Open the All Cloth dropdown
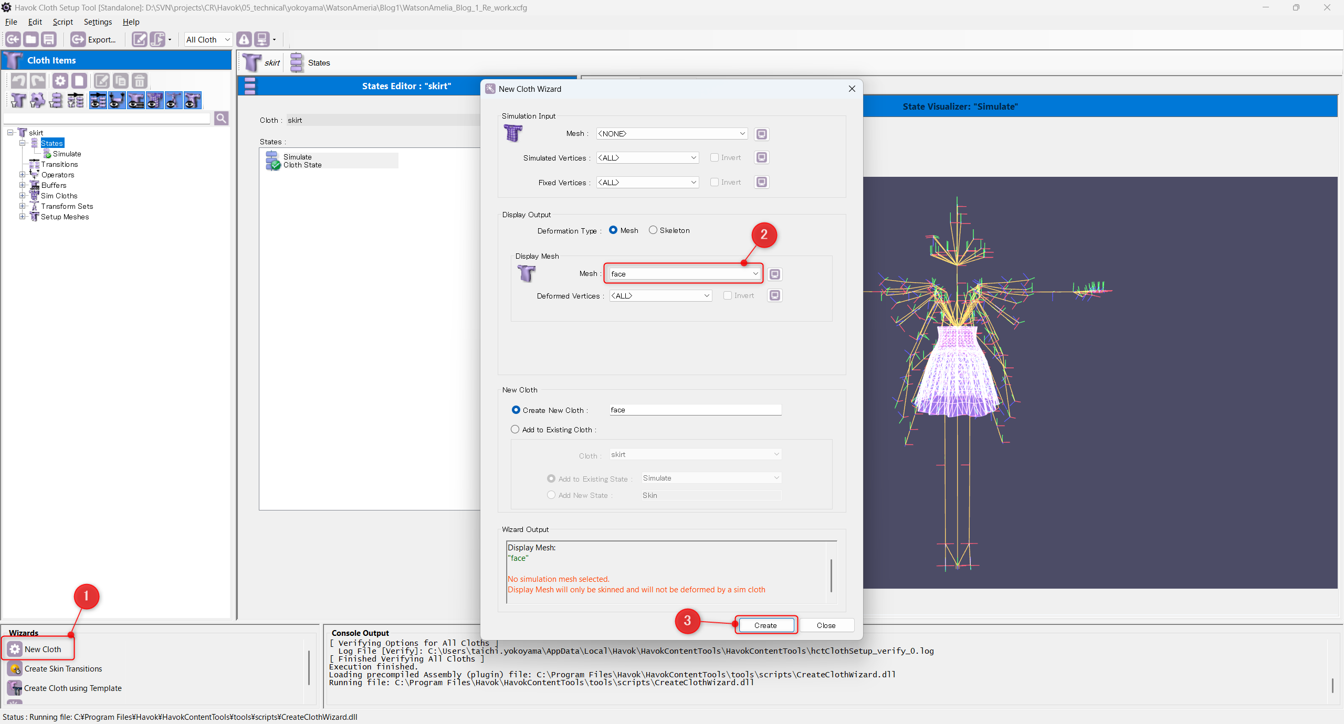 (x=208, y=39)
